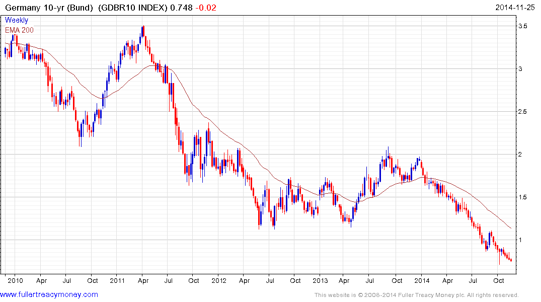Click the '2010' x-axis label
This screenshot has width=541, height=302.
tap(15, 280)
